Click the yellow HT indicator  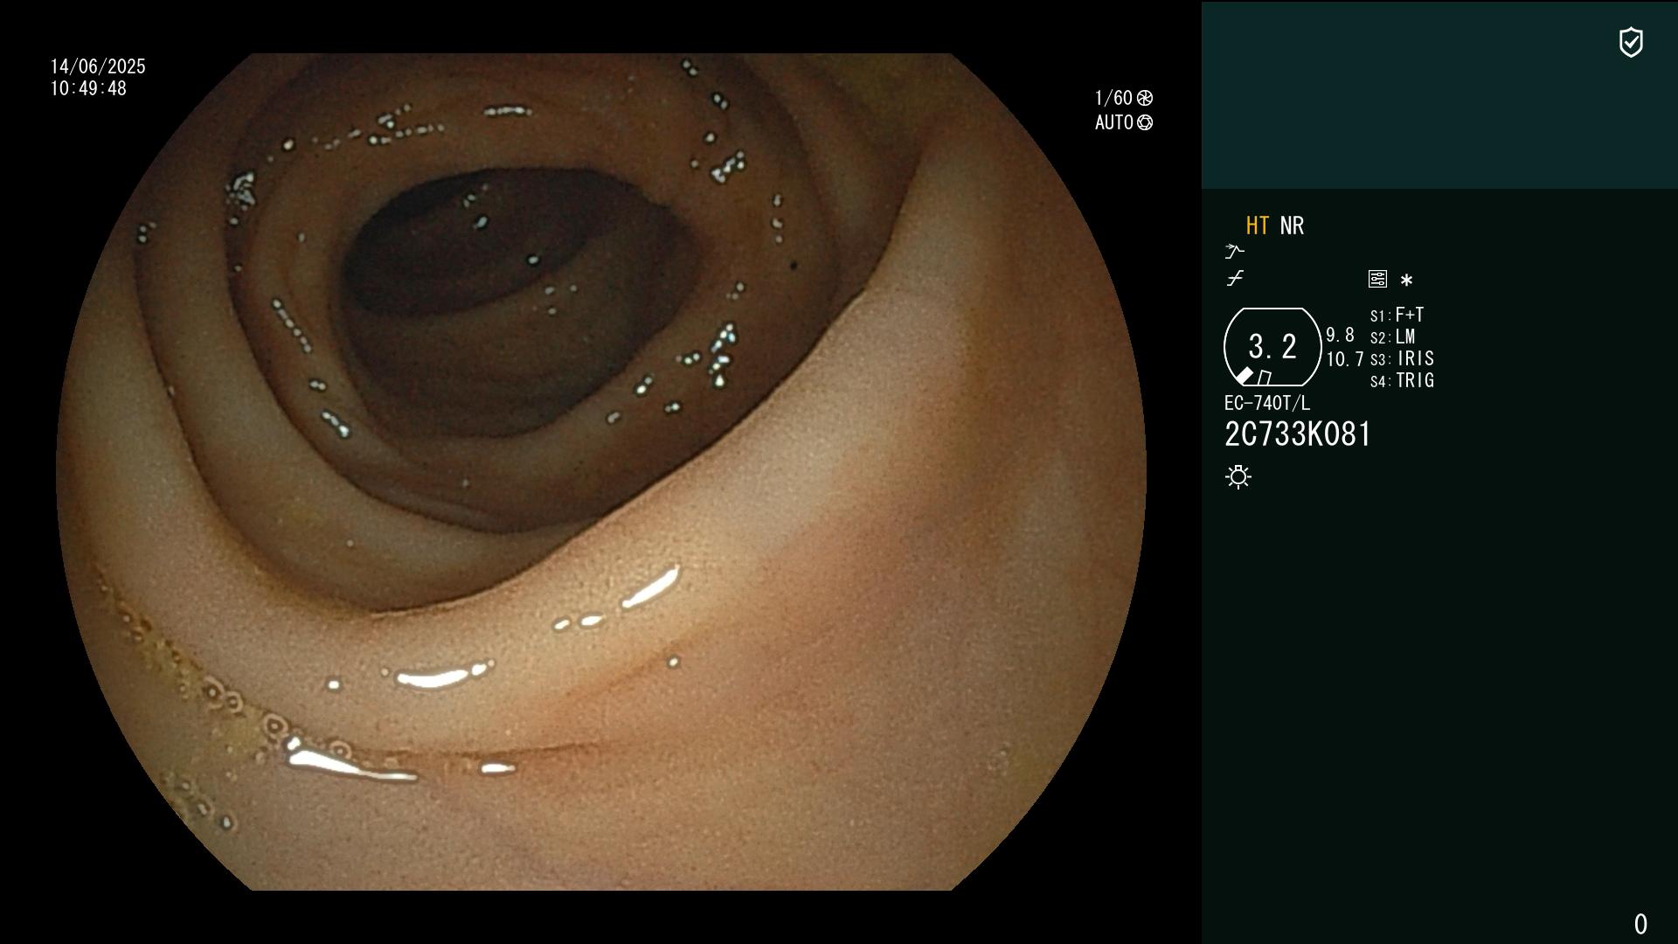point(1257,226)
